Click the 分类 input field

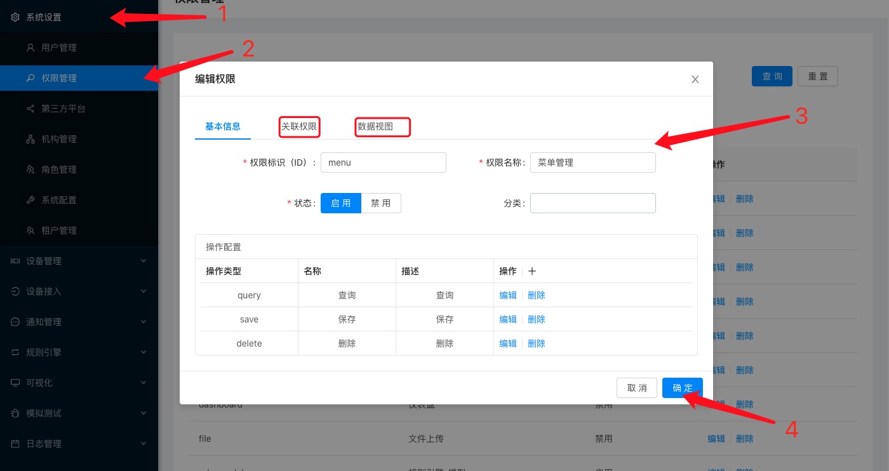(592, 203)
